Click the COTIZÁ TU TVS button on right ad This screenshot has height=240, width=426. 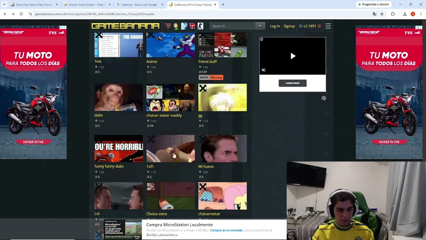[x=389, y=142]
